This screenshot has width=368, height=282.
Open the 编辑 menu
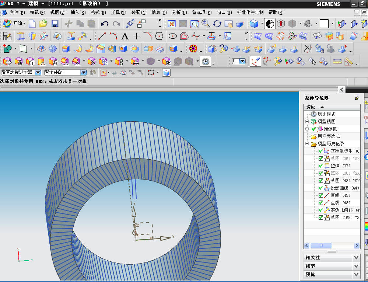[38, 13]
